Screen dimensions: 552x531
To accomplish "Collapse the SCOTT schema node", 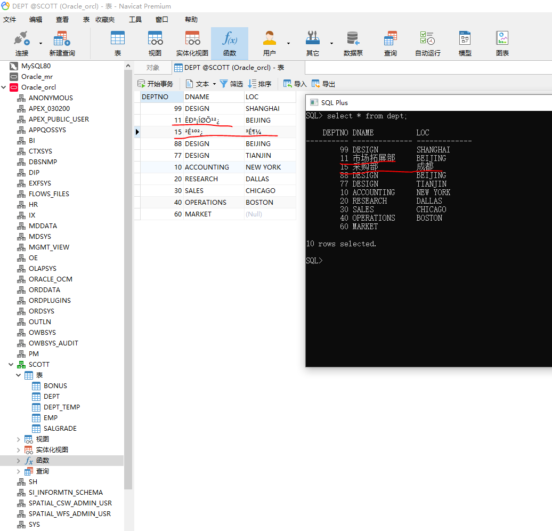I will 11,364.
